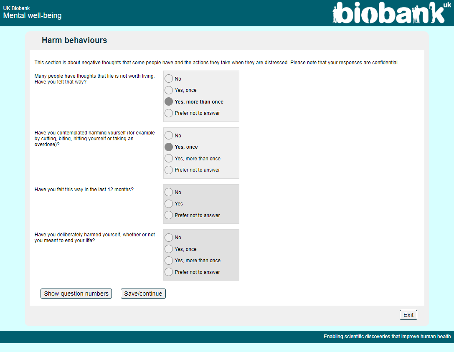The width and height of the screenshot is (454, 352).
Task: Click the Mental well-being header title
Action: click(x=32, y=16)
